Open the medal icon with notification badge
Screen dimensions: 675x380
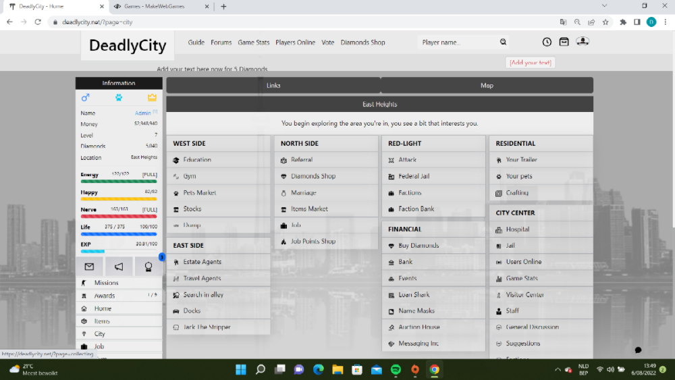(148, 266)
